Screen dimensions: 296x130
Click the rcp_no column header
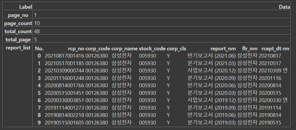pyautogui.click(x=76, y=49)
